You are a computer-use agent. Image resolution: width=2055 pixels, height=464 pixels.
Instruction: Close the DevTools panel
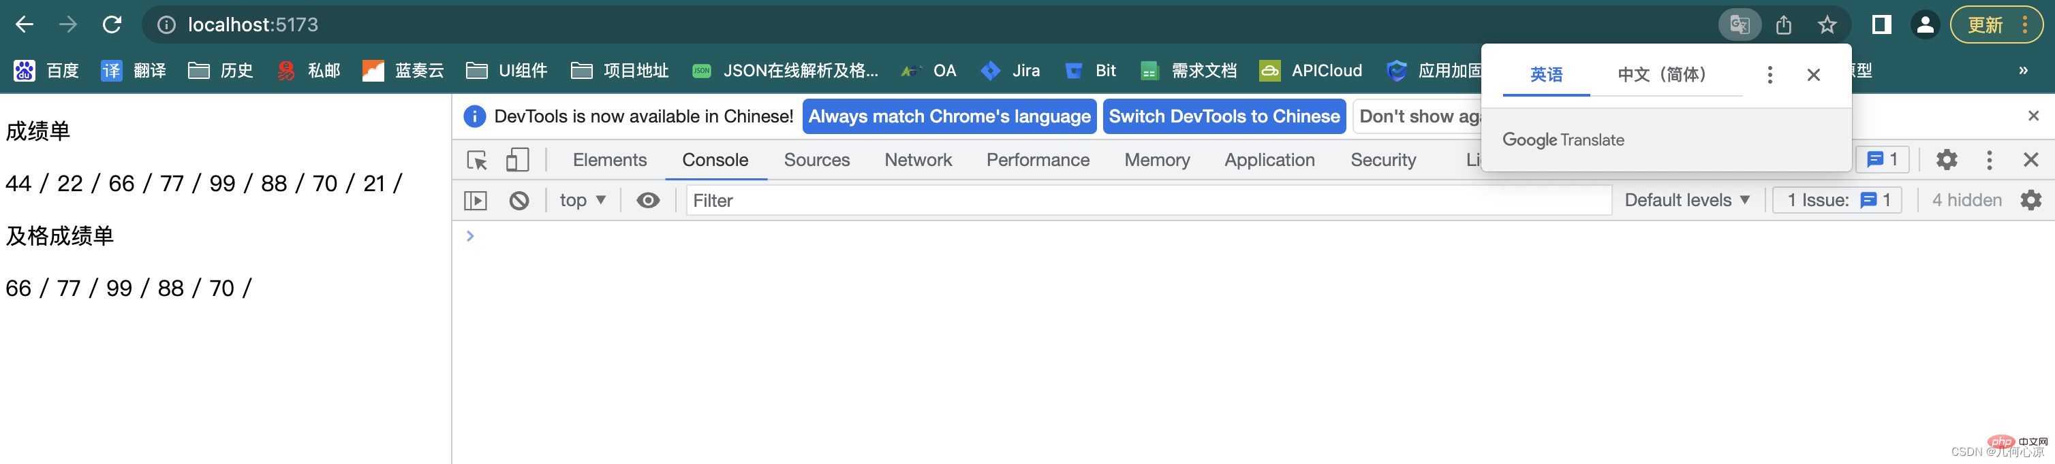coord(2031,160)
